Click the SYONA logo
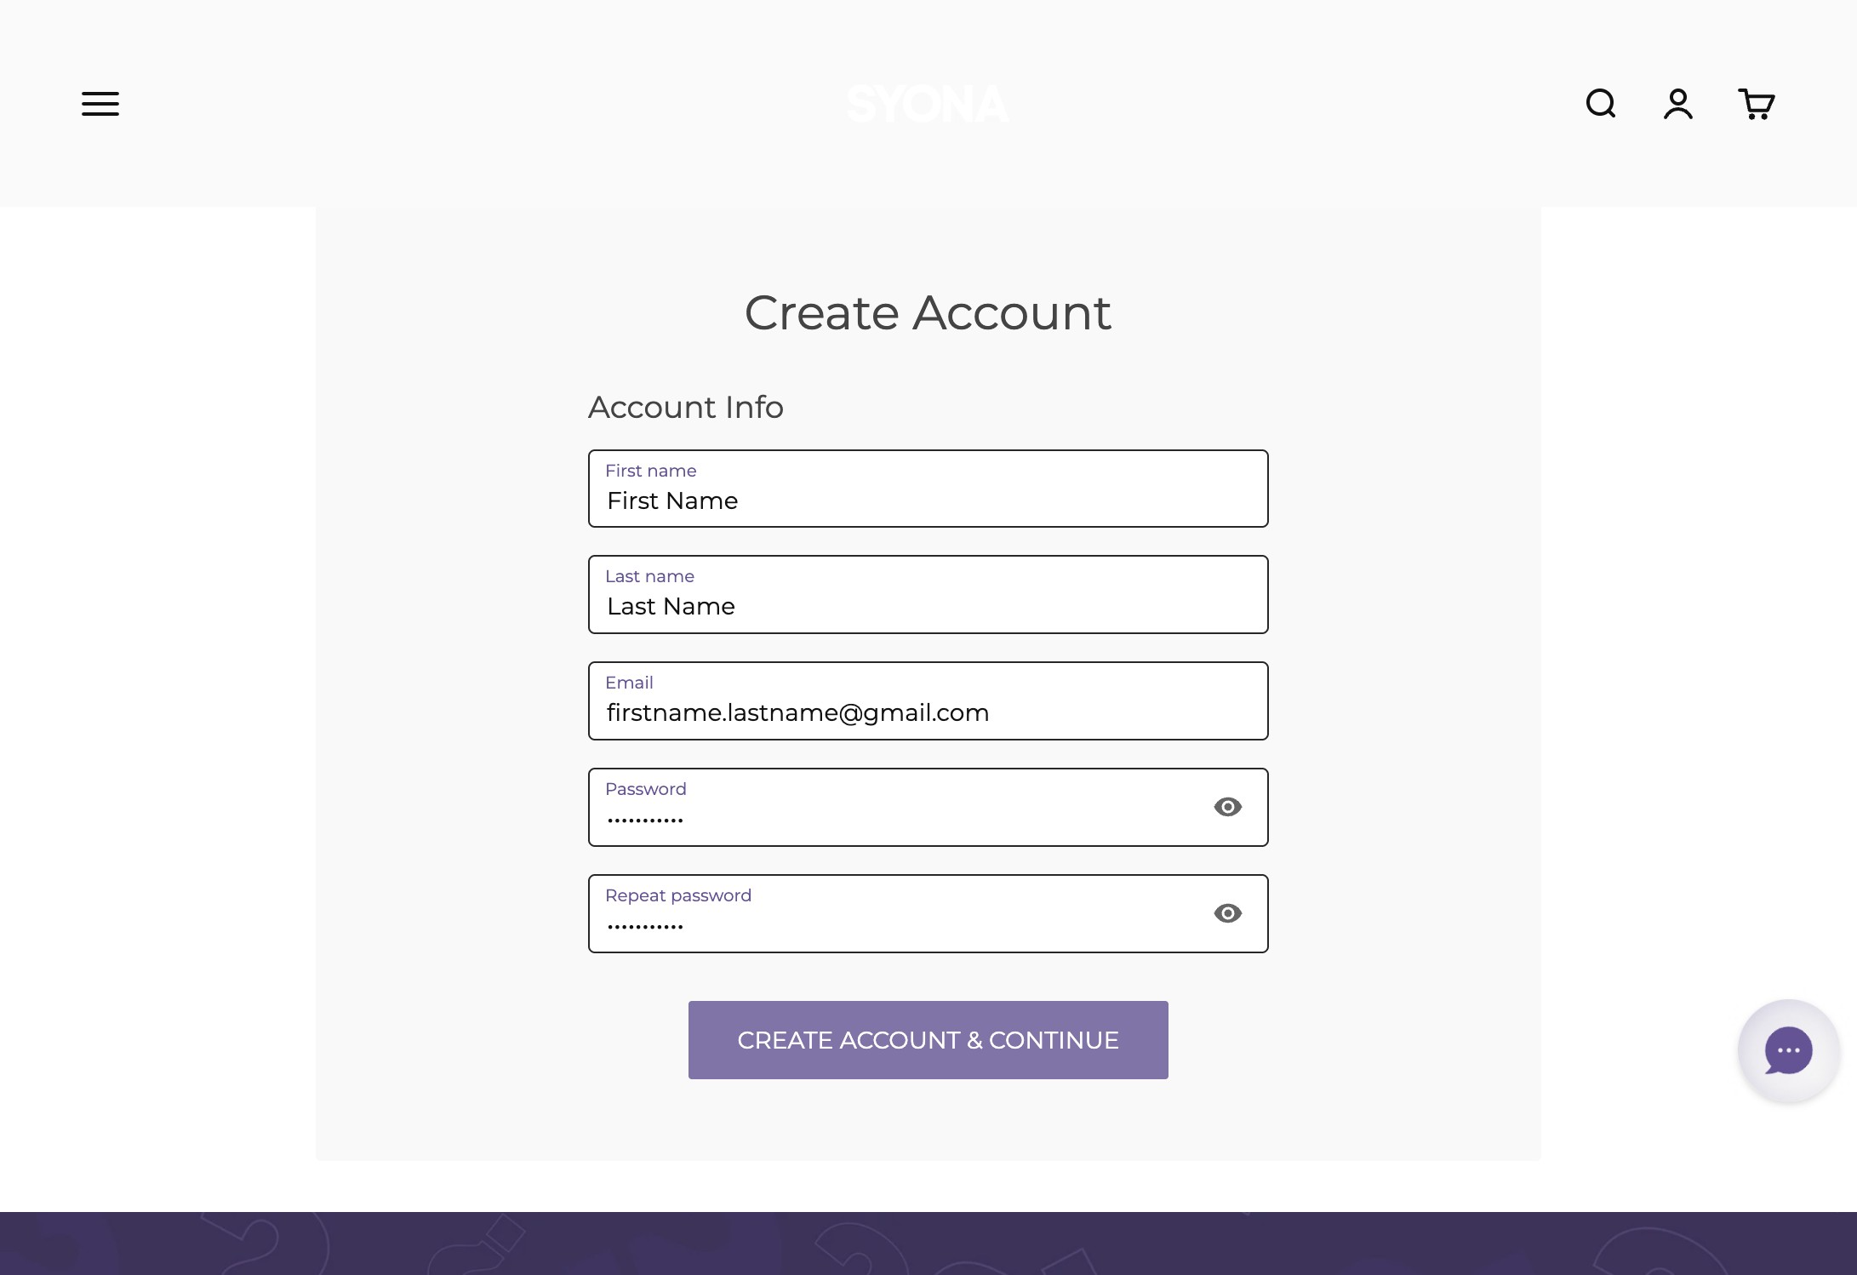Viewport: 1857px width, 1275px height. [x=928, y=104]
